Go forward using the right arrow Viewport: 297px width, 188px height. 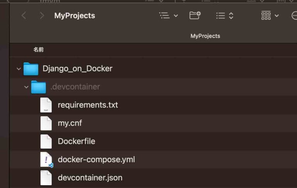pos(42,15)
